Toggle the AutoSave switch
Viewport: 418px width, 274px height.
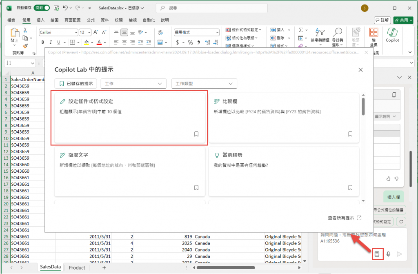pyautogui.click(x=42, y=8)
